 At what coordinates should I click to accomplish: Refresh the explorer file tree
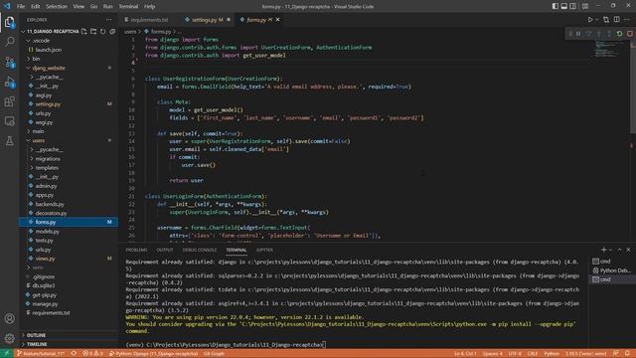pos(102,31)
